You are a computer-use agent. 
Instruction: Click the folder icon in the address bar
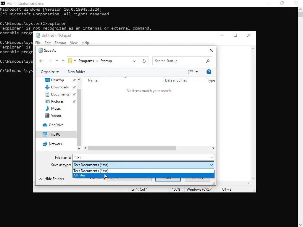click(70, 61)
